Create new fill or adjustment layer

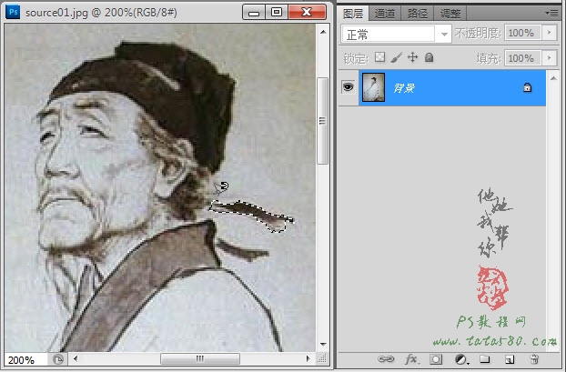pos(461,359)
